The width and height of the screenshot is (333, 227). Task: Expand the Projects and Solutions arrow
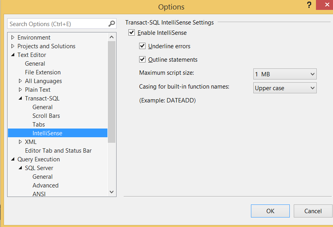(x=13, y=46)
